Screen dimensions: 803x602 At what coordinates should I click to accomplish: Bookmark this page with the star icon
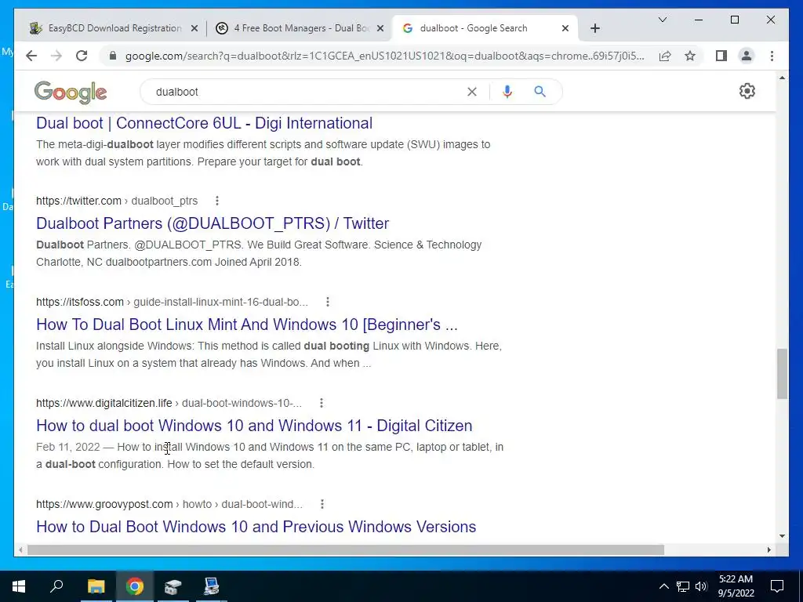[690, 56]
